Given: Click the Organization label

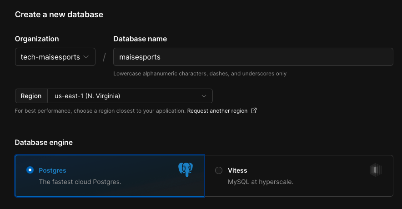Looking at the screenshot, I should point(37,39).
